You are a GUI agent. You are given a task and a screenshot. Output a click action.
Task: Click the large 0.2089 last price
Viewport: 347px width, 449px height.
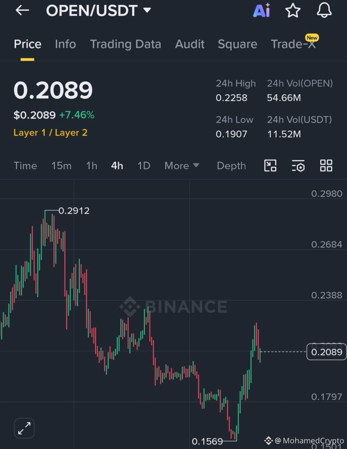pyautogui.click(x=53, y=90)
